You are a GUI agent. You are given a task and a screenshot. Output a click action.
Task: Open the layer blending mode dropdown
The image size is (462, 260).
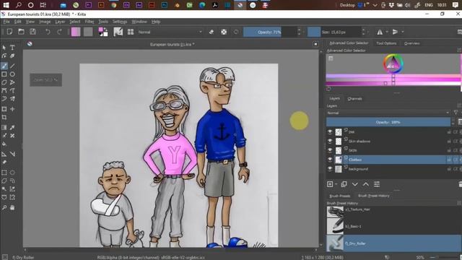[388, 113]
